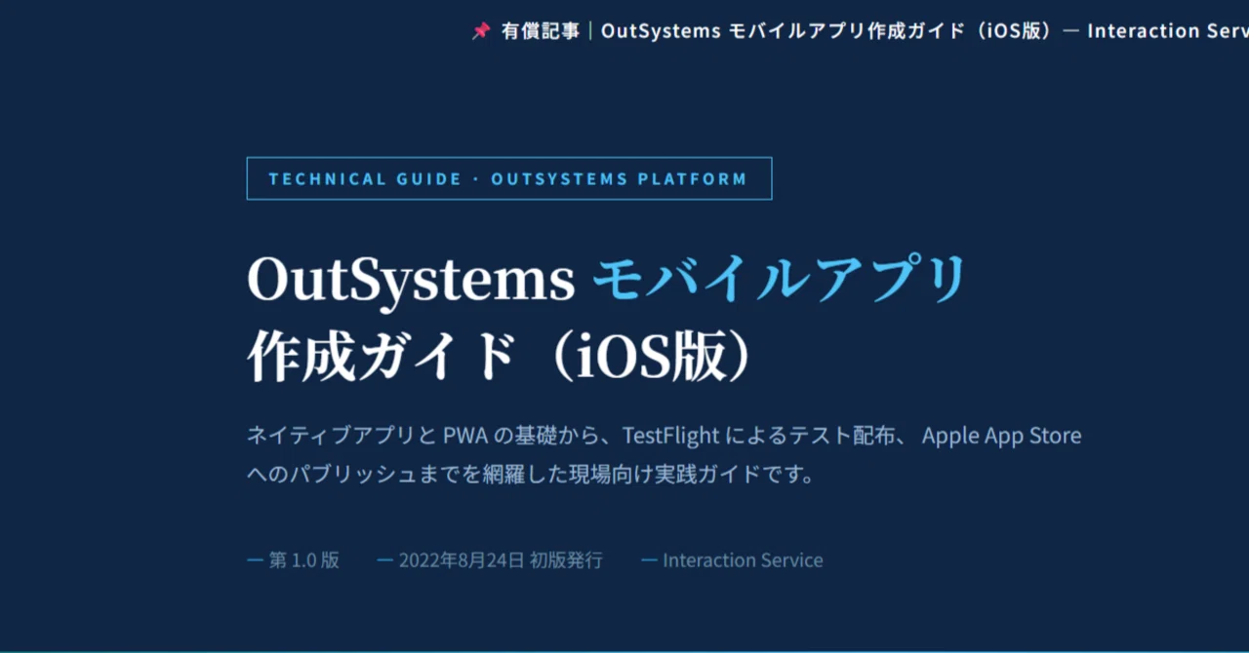The image size is (1249, 653).
Task: Open the paid article banner link 有償記事
Action: [541, 31]
